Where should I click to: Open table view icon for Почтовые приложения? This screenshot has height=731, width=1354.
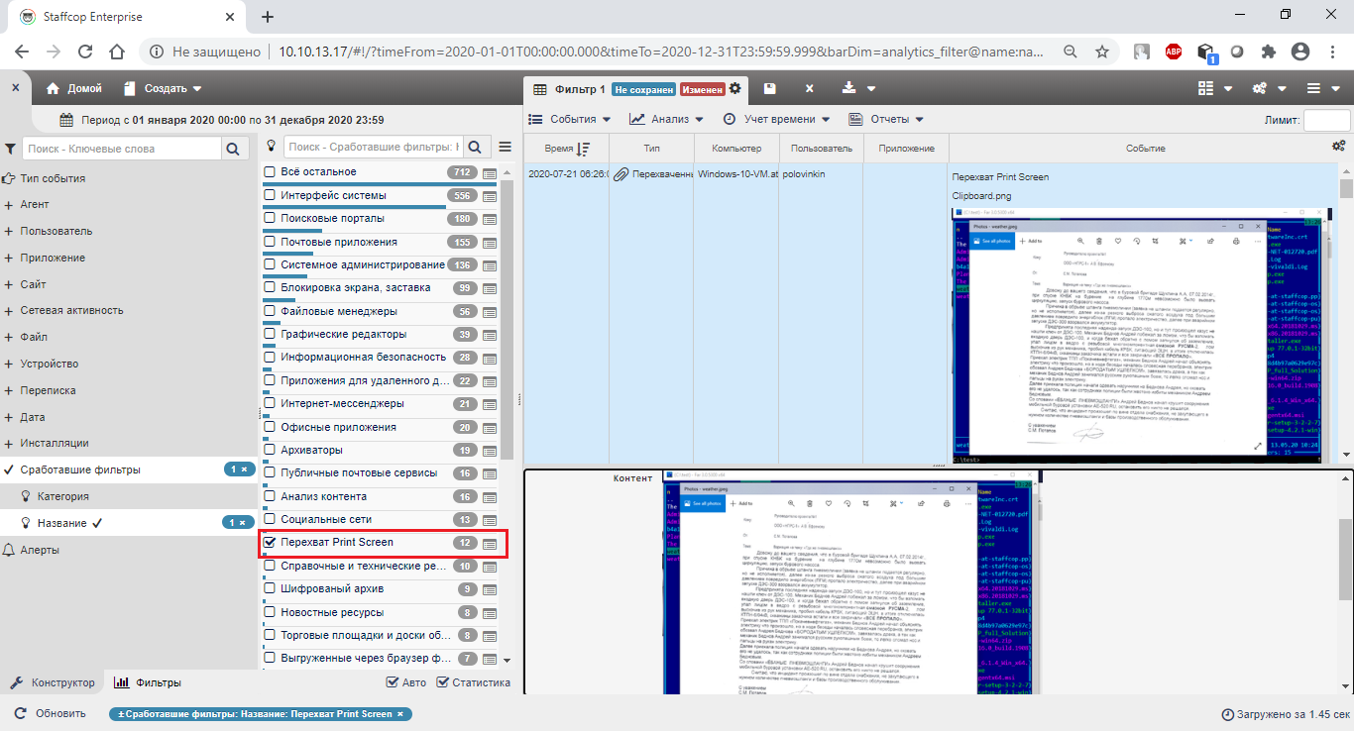click(489, 243)
